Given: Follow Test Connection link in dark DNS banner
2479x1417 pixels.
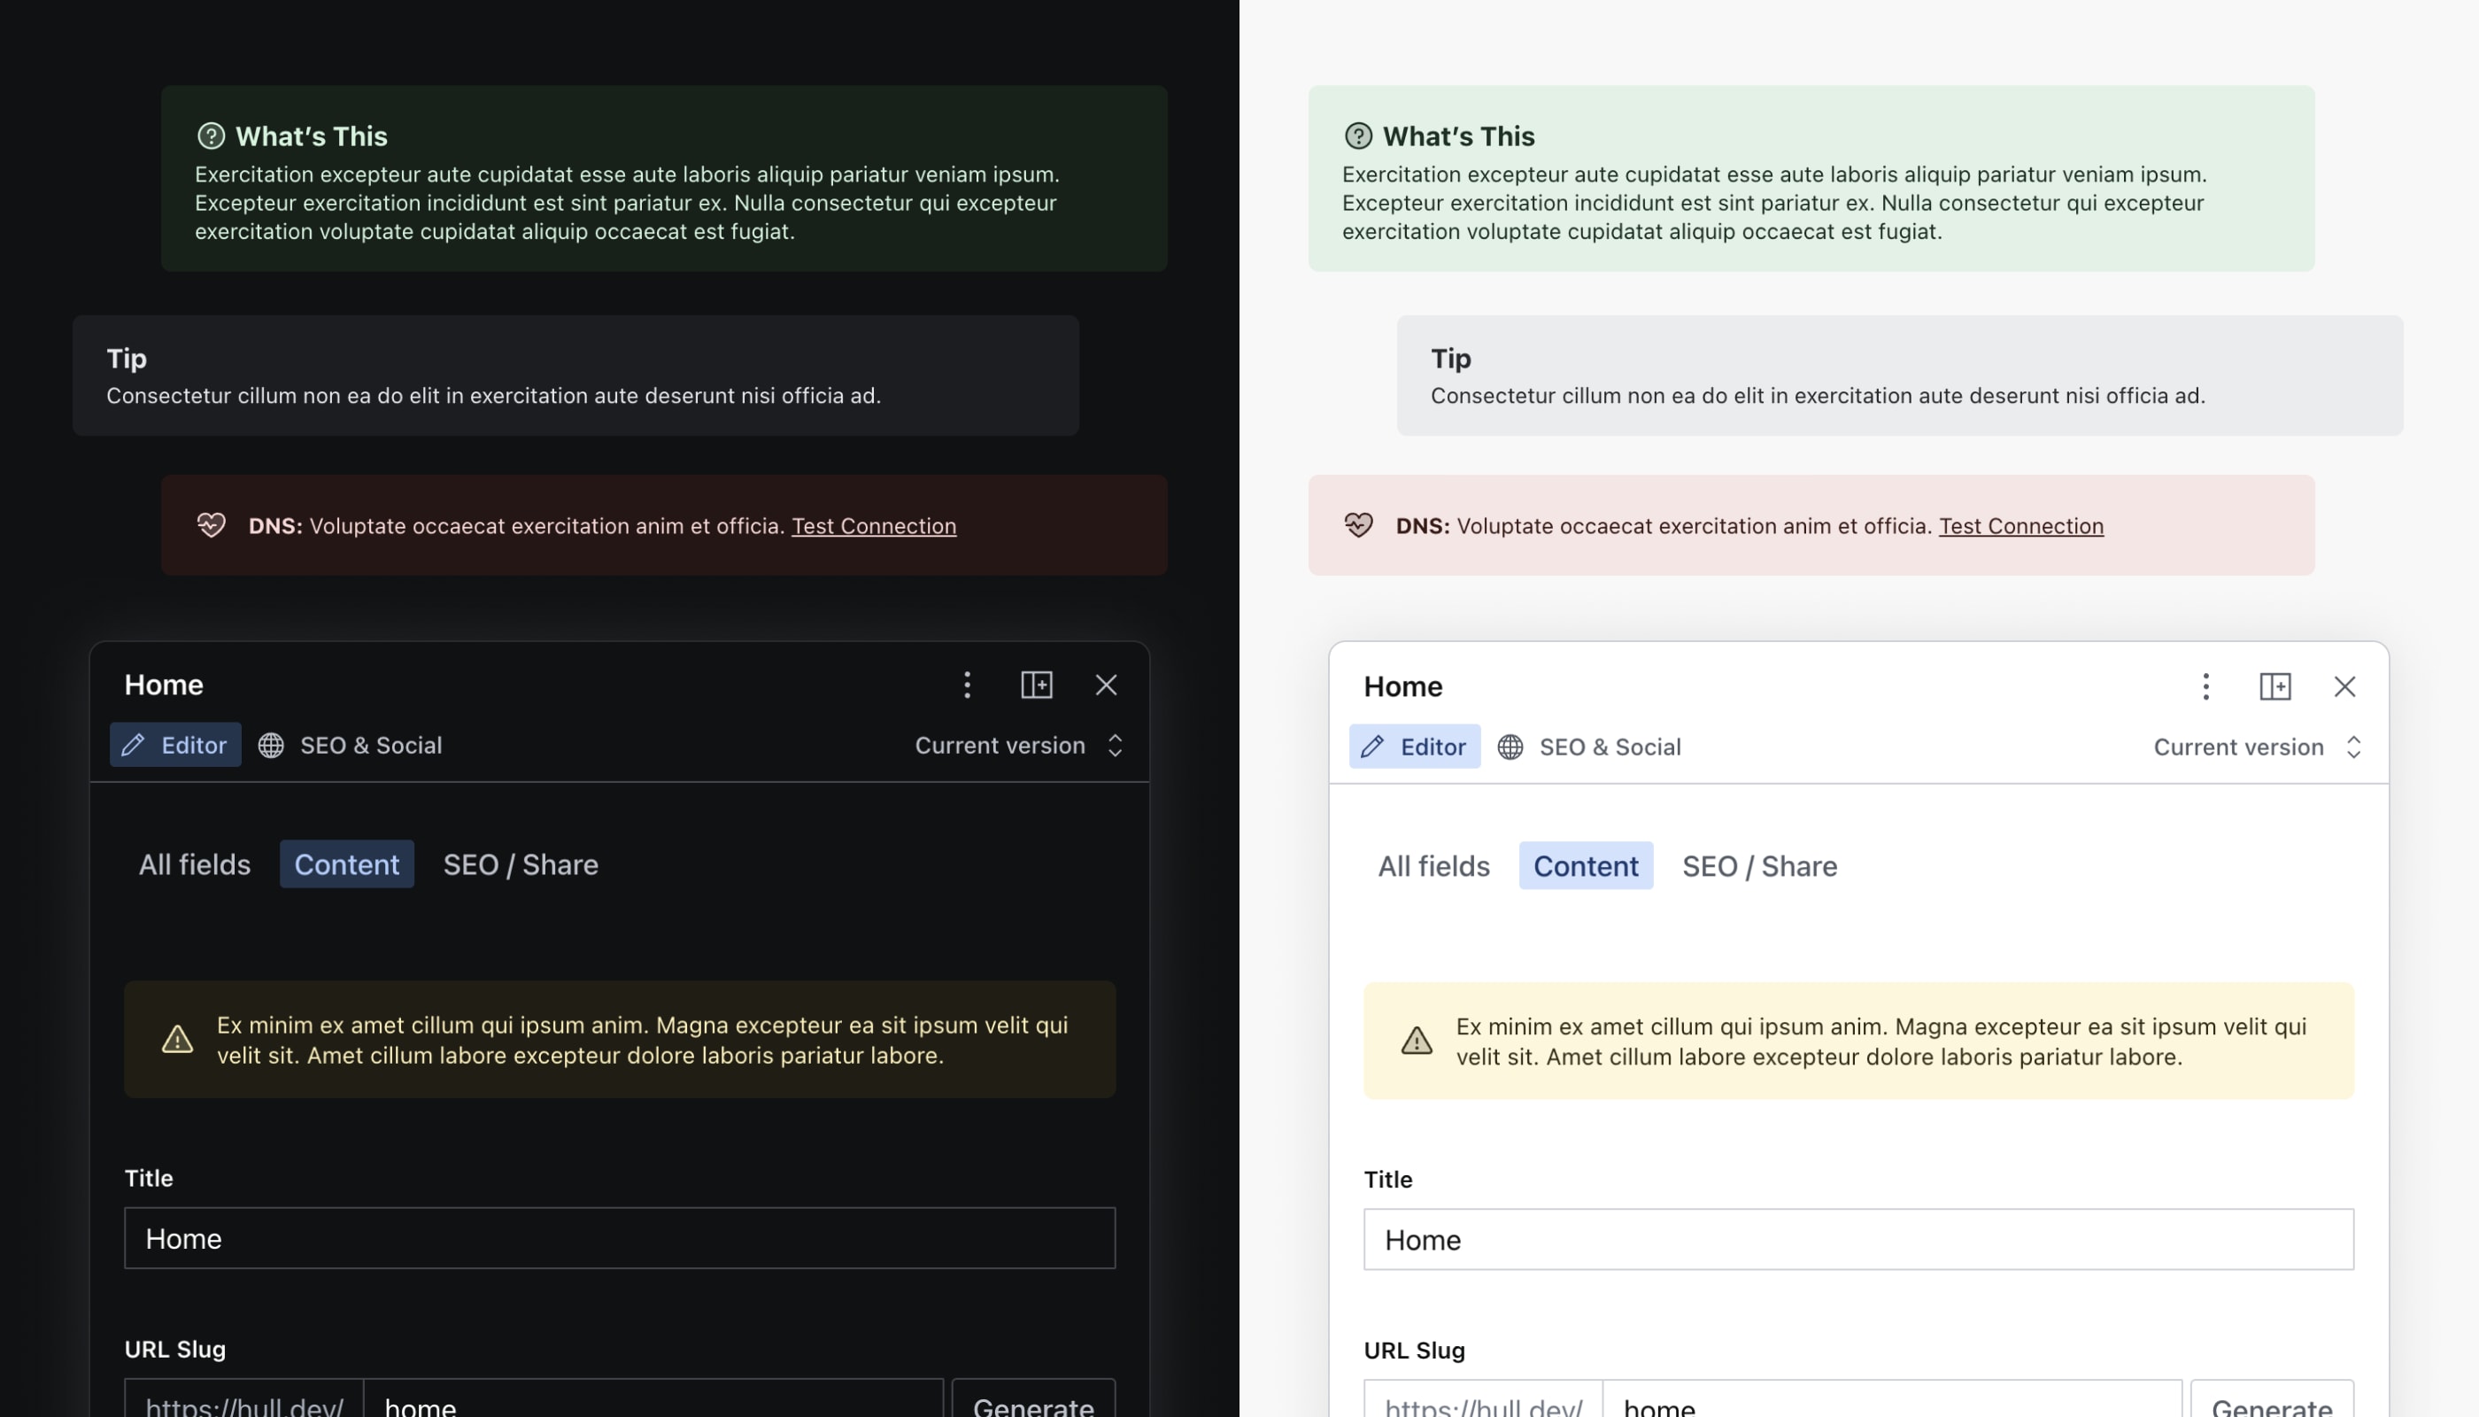Looking at the screenshot, I should (x=874, y=527).
